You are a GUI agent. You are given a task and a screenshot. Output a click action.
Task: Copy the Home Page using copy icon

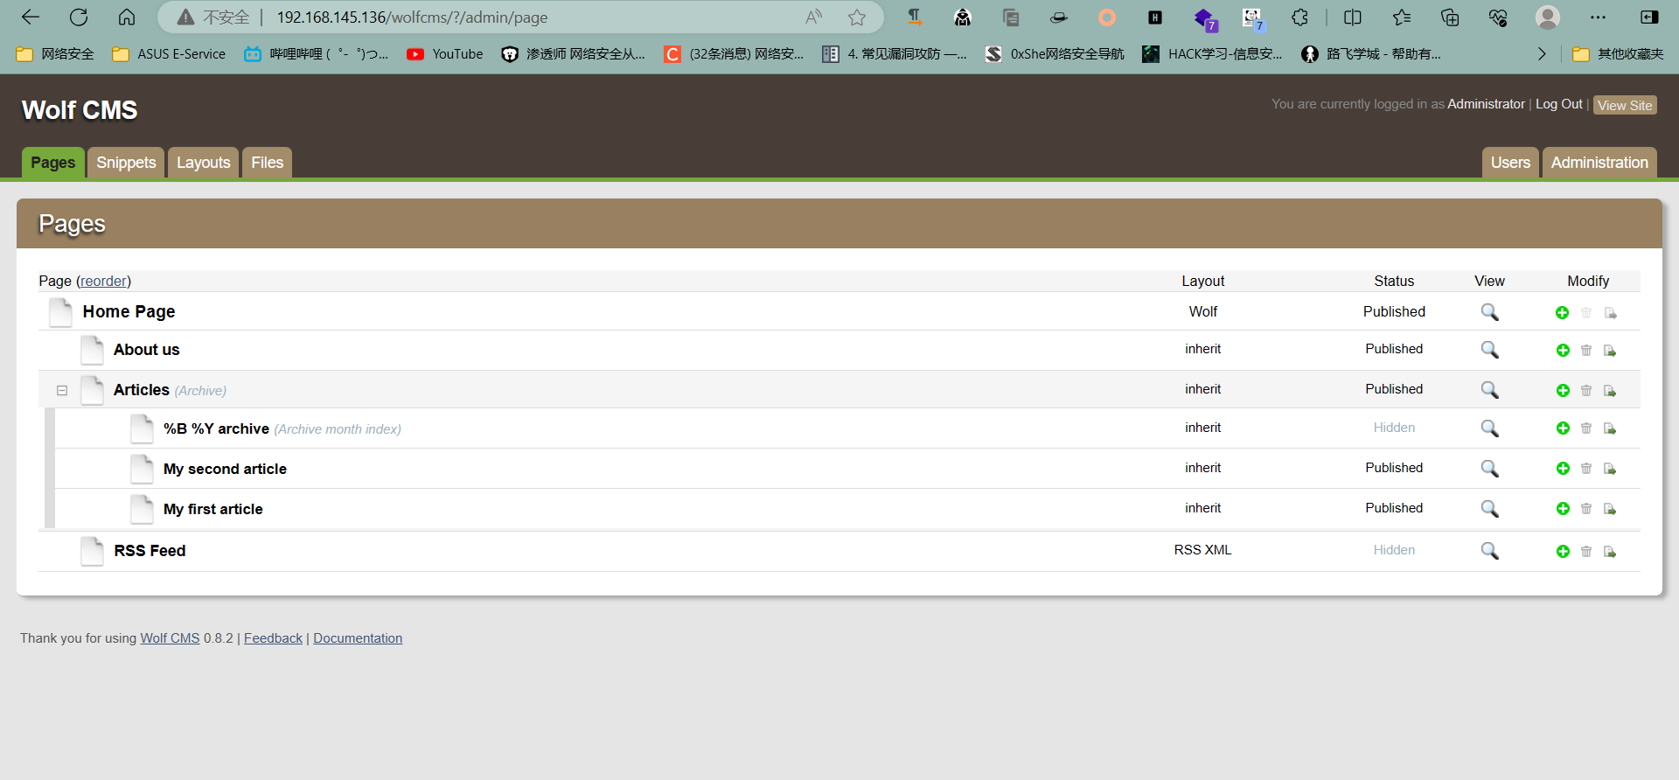(1610, 313)
